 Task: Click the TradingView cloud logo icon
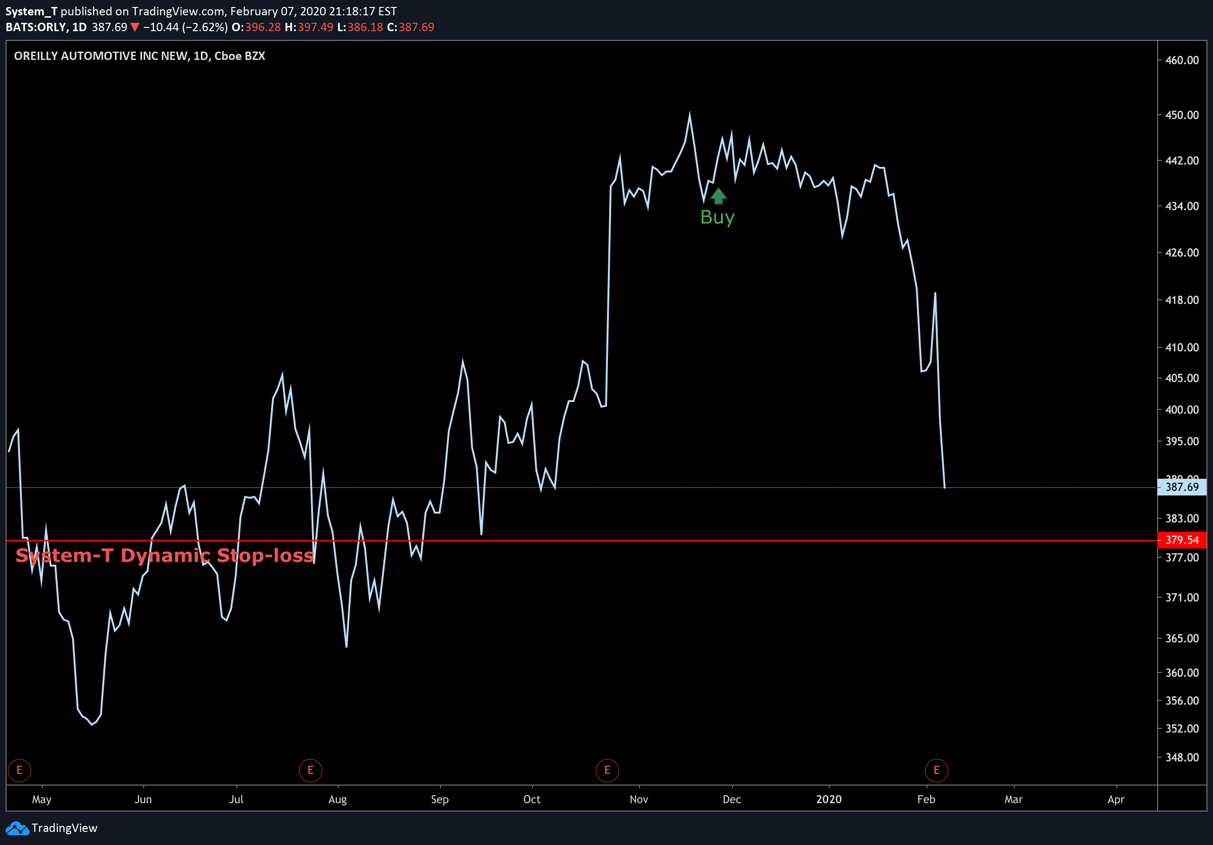point(17,828)
